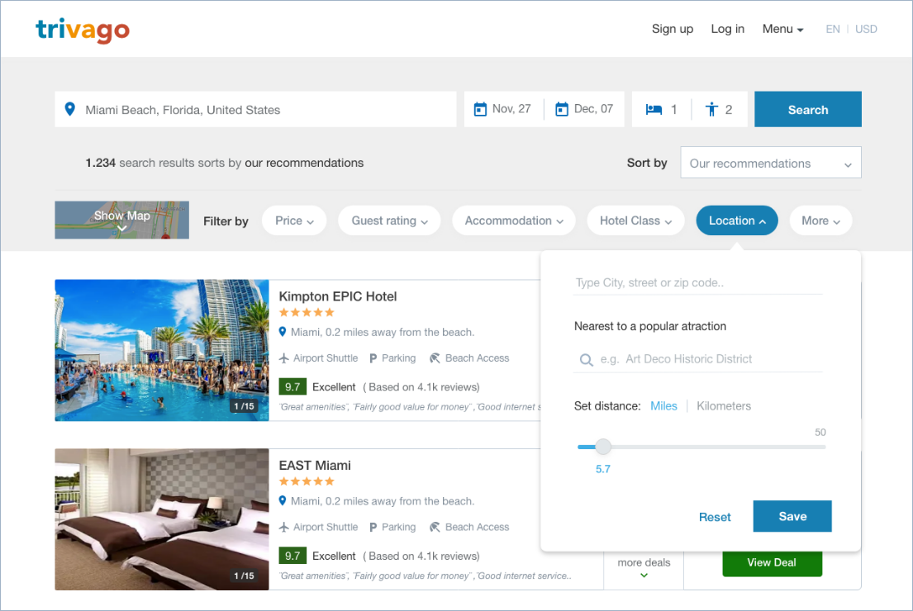Click the Kimpton EPIC 9.7 rating badge

click(292, 387)
